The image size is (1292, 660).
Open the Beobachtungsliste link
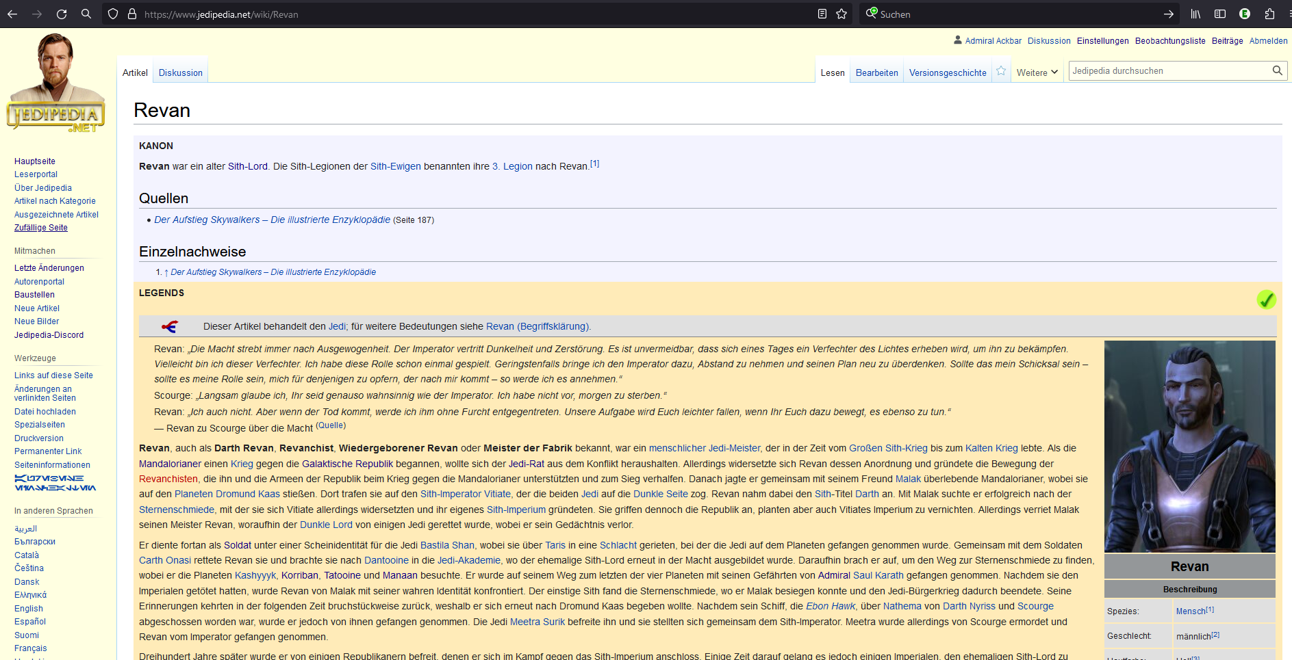click(1170, 41)
